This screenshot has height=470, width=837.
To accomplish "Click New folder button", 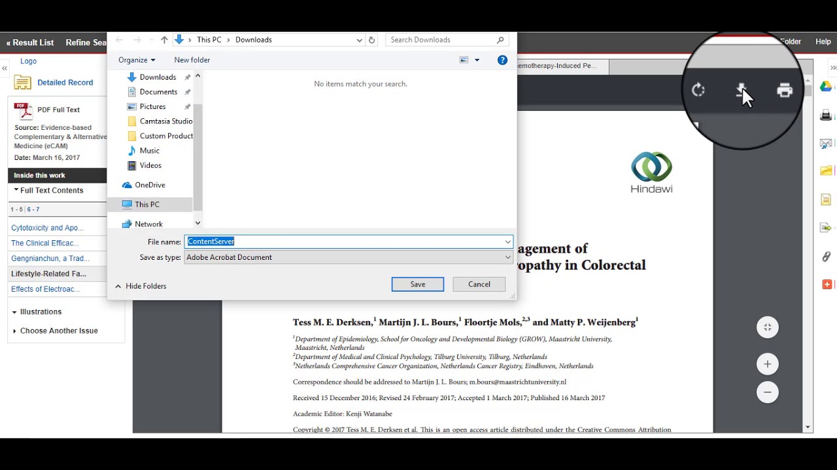I will tap(192, 60).
